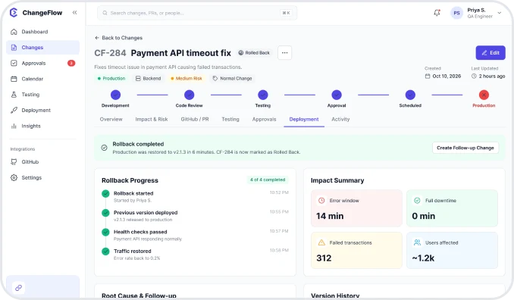
Task: Switch to the Impact & Risk tab
Action: (x=152, y=120)
